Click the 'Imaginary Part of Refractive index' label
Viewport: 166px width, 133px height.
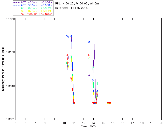pos(3,69)
